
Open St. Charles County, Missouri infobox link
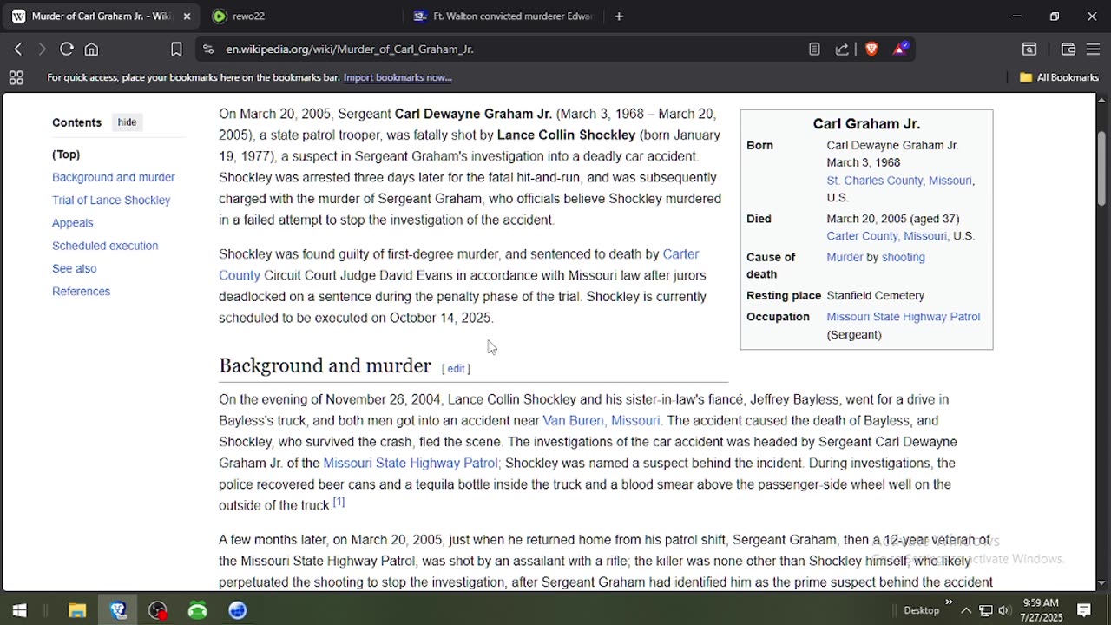pos(899,181)
